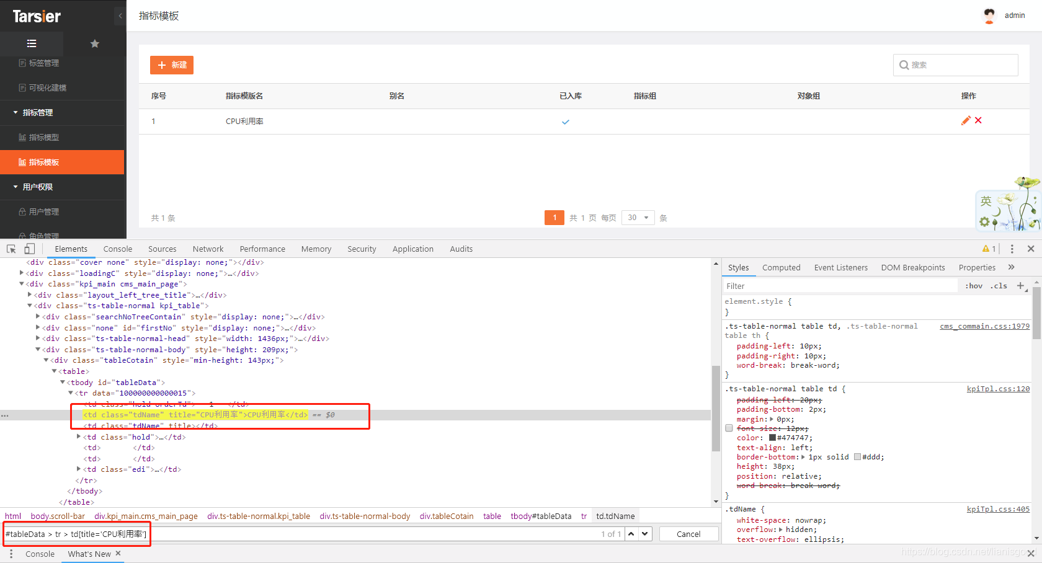Image resolution: width=1042 pixels, height=563 pixels.
Task: Click the #474747 color swatch
Action: click(x=772, y=438)
